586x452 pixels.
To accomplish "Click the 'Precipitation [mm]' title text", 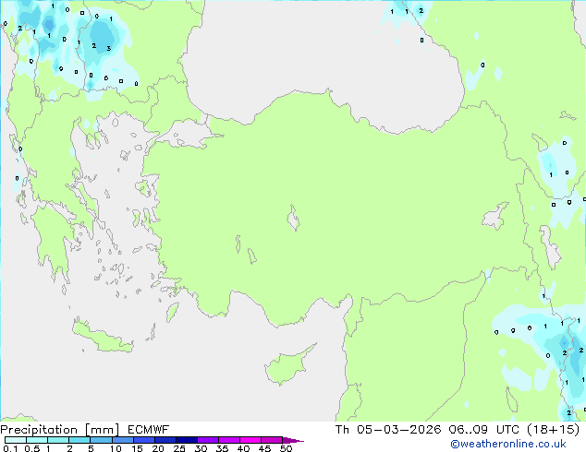I will [x=59, y=430].
